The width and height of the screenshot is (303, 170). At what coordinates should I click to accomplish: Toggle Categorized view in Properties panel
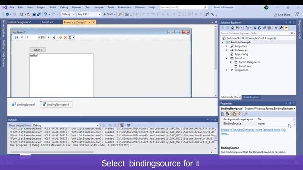[223, 114]
